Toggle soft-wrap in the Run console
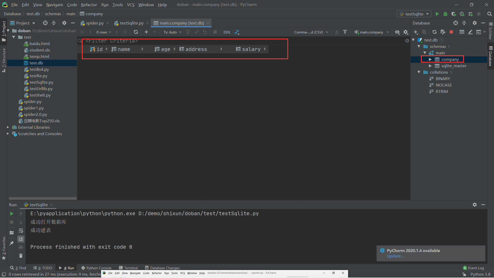Viewport: 494px width, 278px height. pos(21,231)
